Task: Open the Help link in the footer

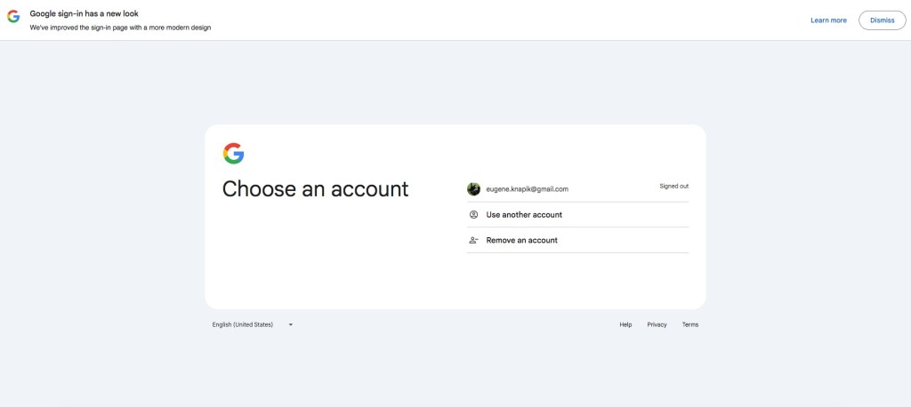Action: click(x=625, y=324)
